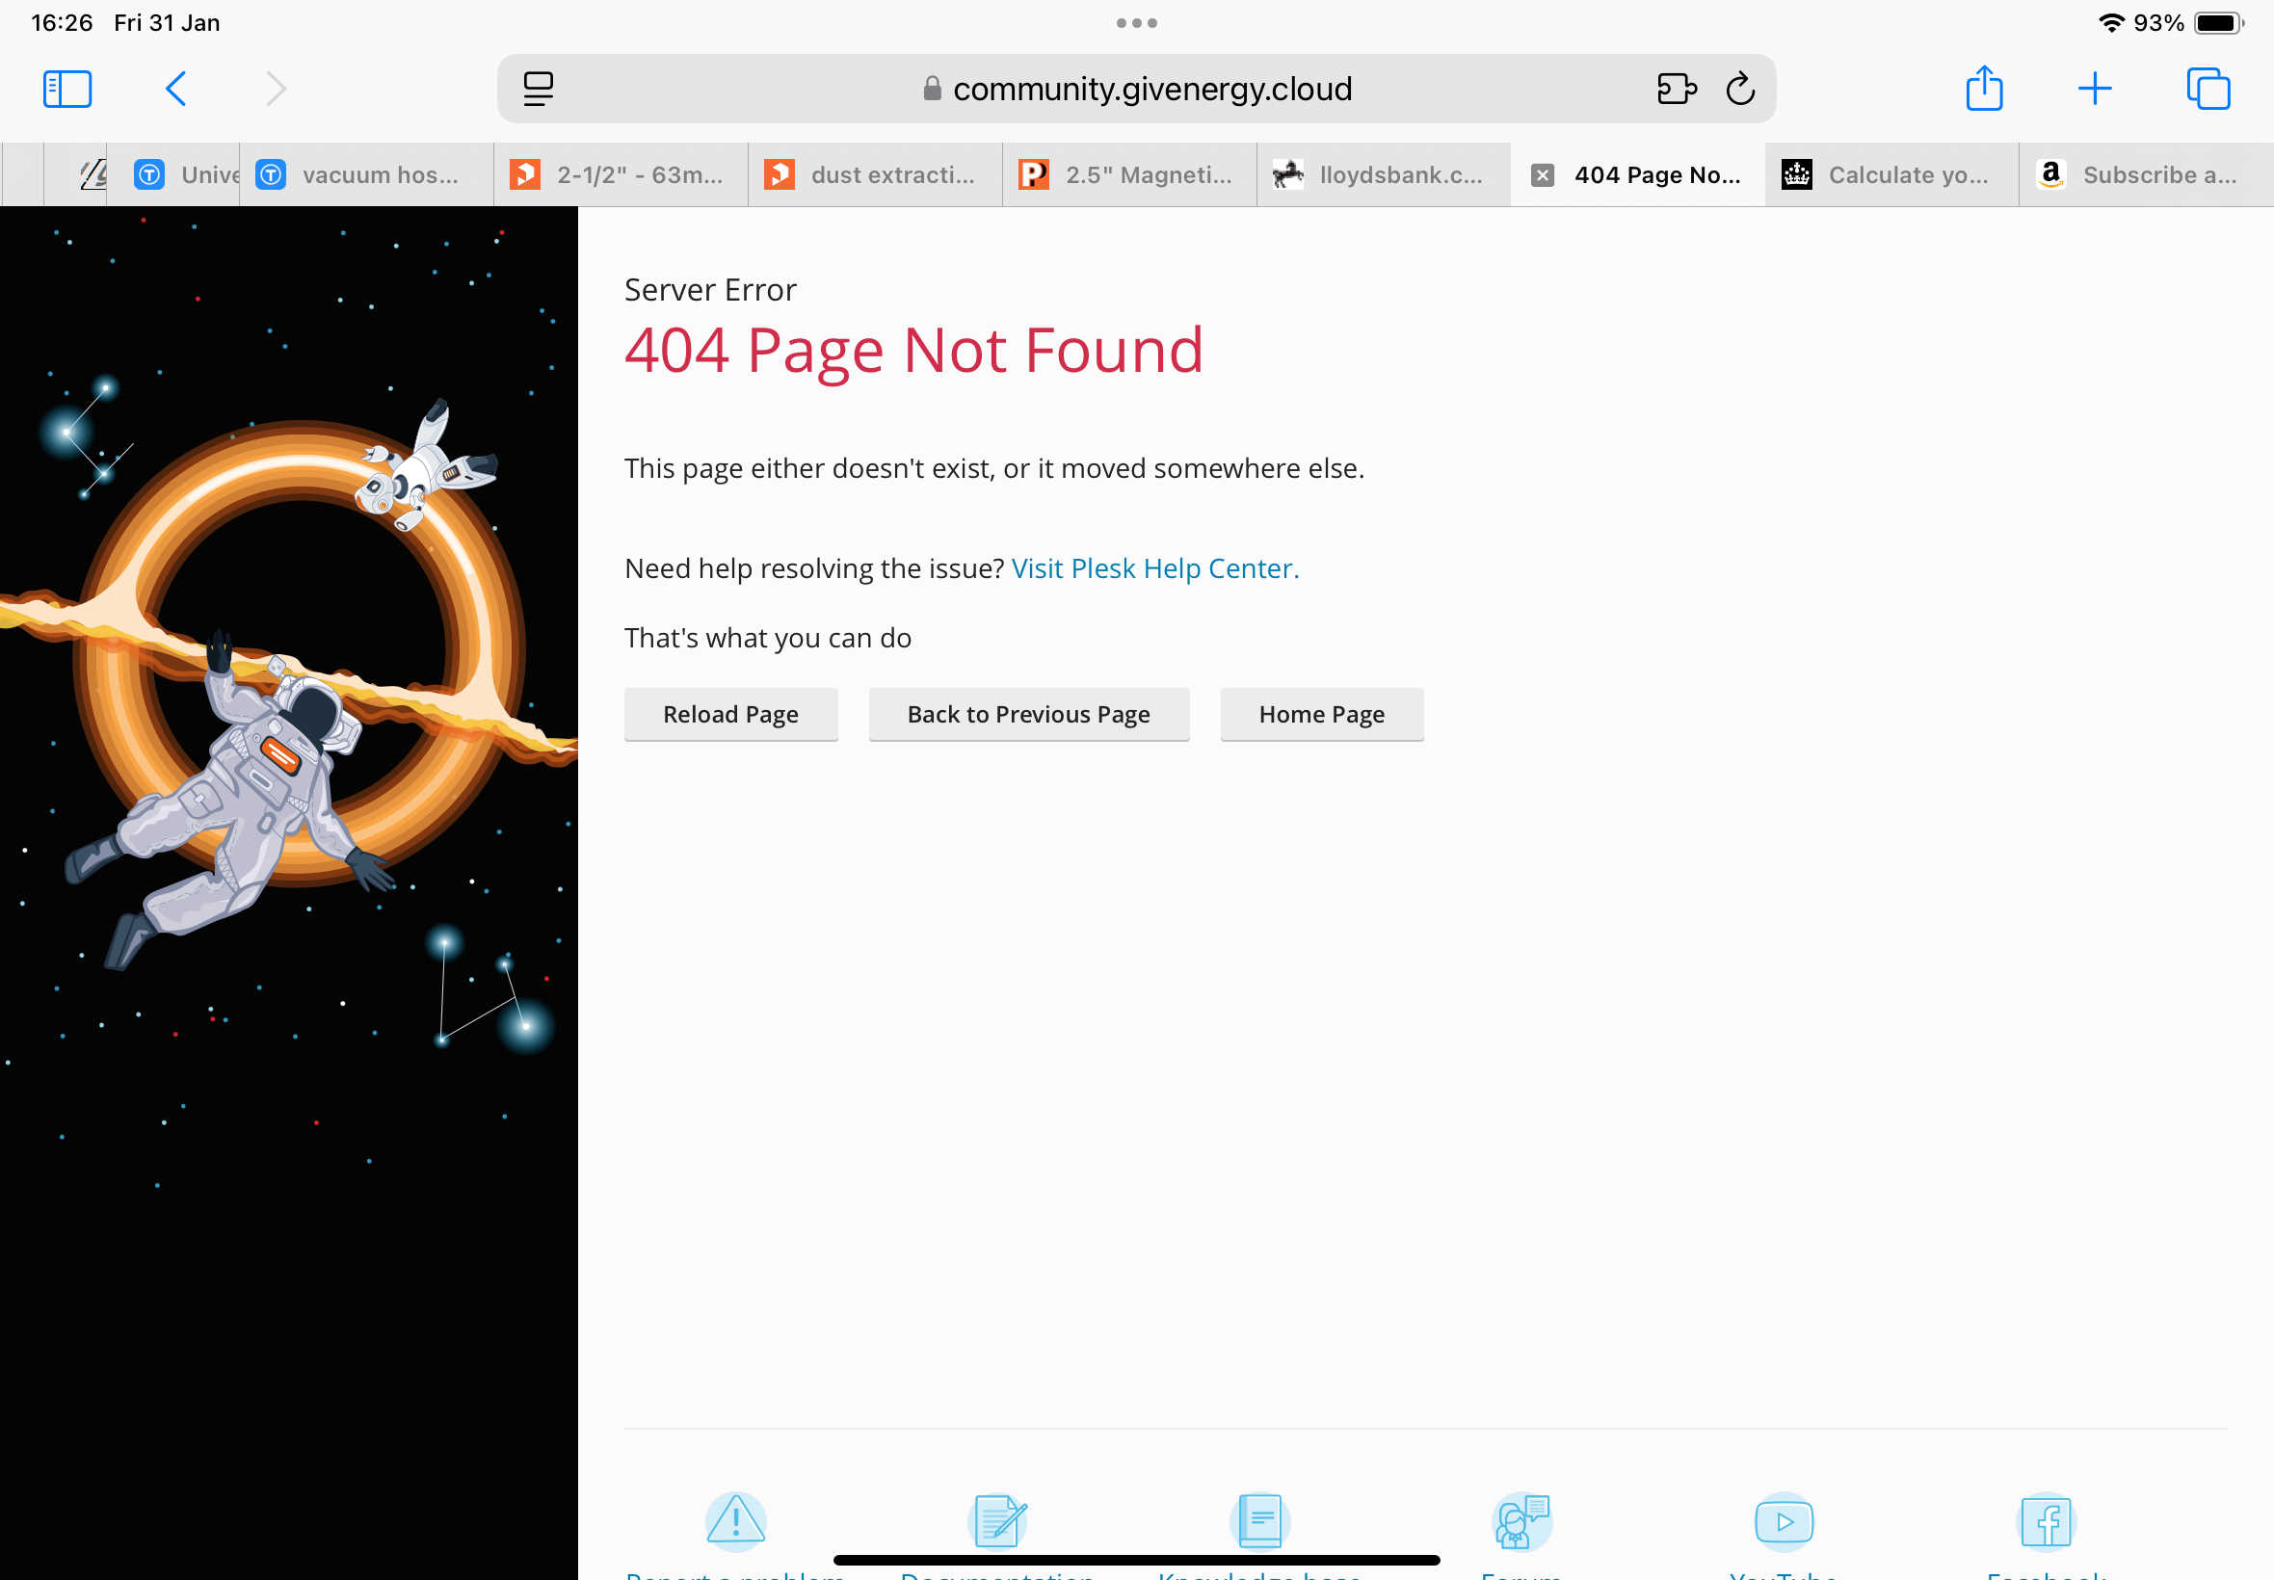Show the tab overview grid
Image resolution: width=2274 pixels, height=1580 pixels.
(x=2208, y=89)
